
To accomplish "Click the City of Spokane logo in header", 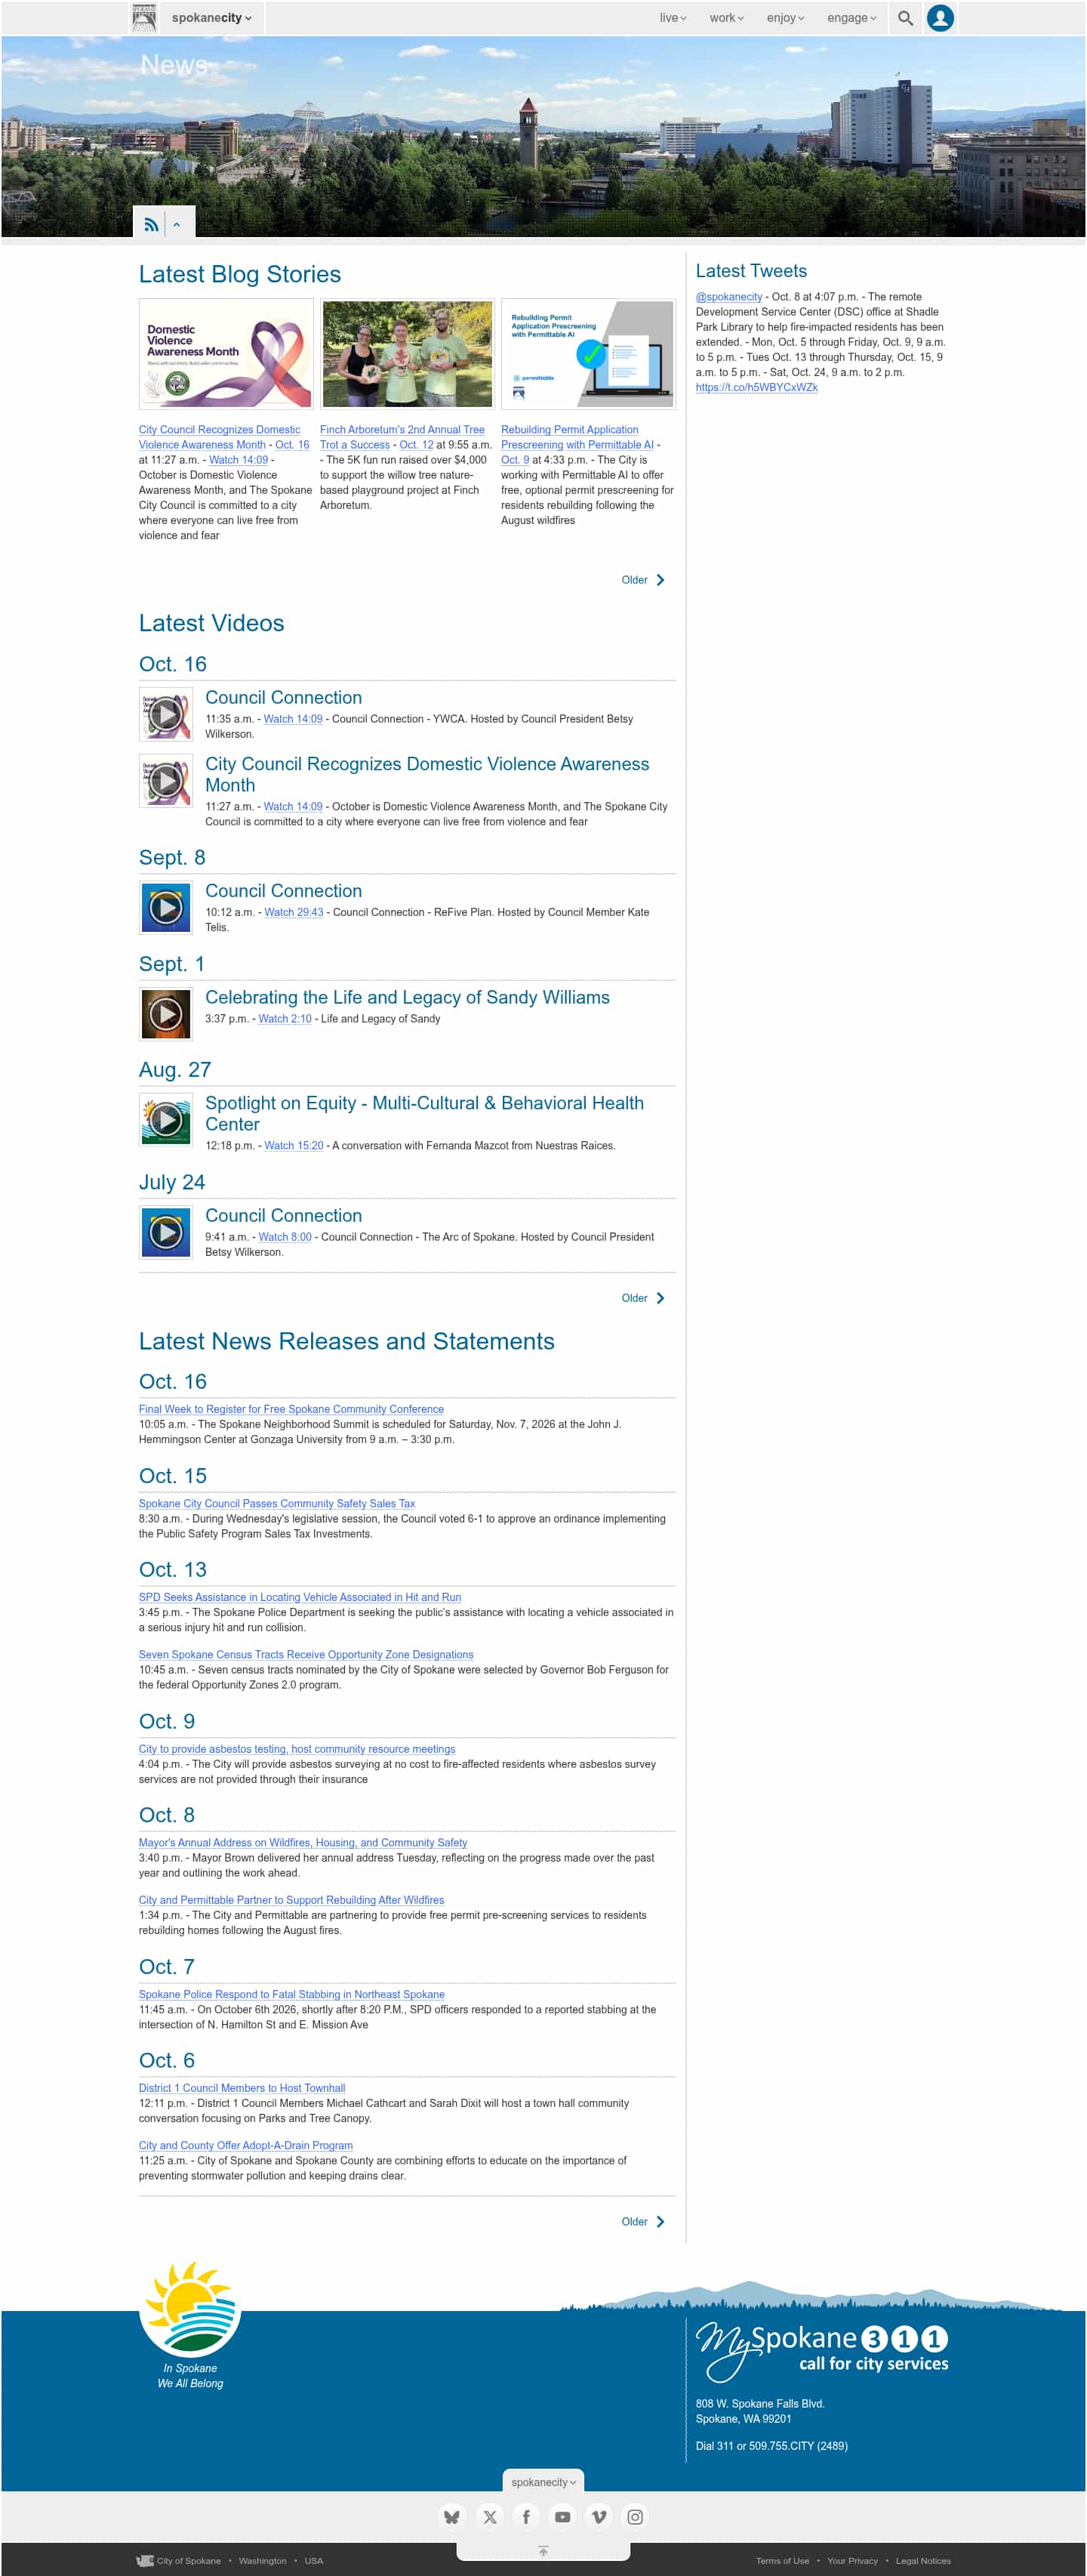I will pos(144,18).
